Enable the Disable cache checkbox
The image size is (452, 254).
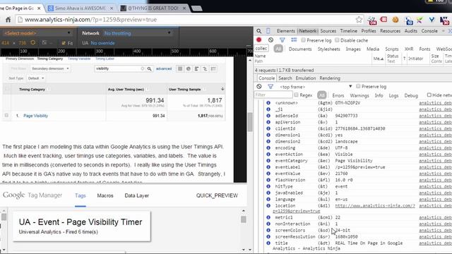click(337, 40)
